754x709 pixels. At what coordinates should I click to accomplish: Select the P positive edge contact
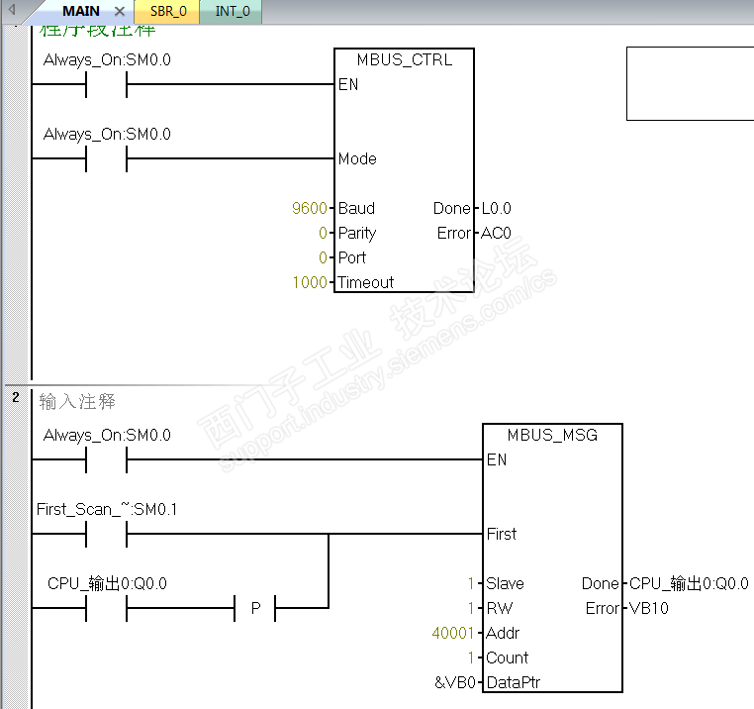click(255, 608)
